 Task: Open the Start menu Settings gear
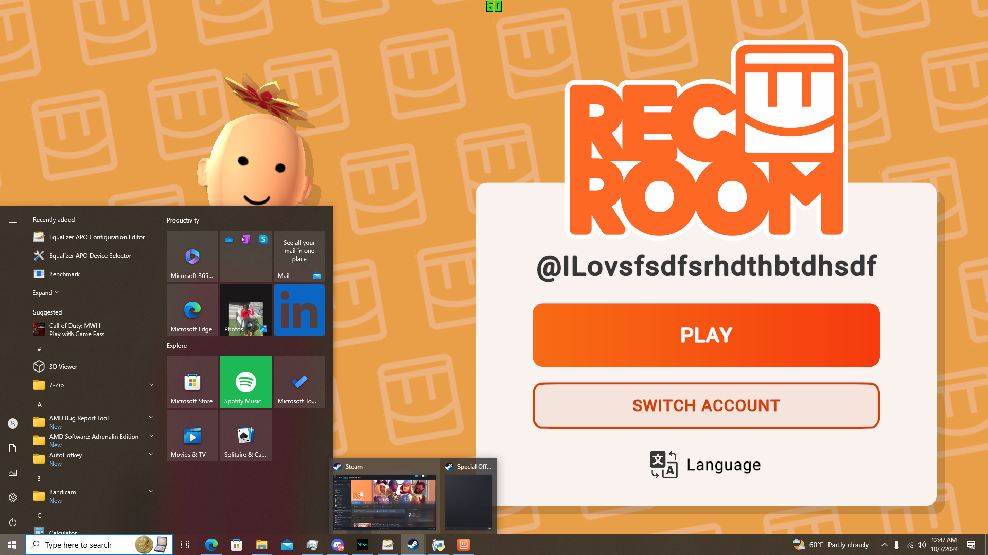pyautogui.click(x=13, y=497)
